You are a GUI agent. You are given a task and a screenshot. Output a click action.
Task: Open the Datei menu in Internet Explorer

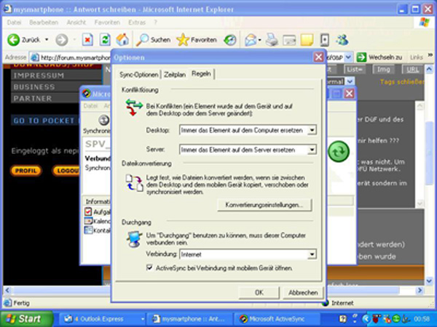coord(14,23)
